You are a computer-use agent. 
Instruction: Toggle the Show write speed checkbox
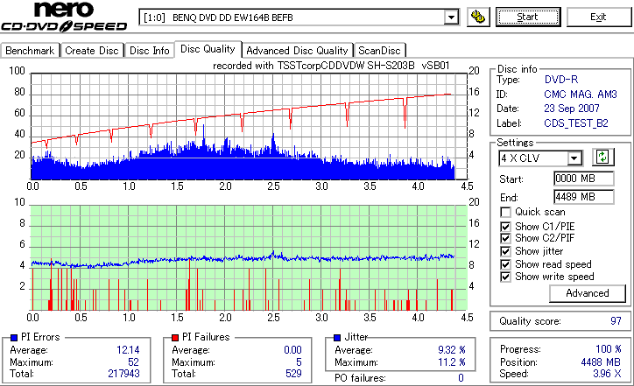click(505, 277)
